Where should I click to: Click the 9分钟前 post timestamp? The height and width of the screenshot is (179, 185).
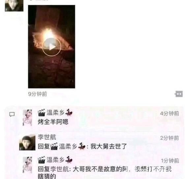[38, 94]
